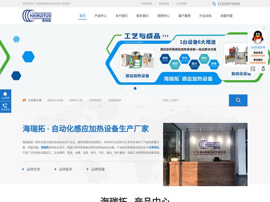Click the blue magnifier search button
This screenshot has height=202, width=270.
tap(238, 100)
